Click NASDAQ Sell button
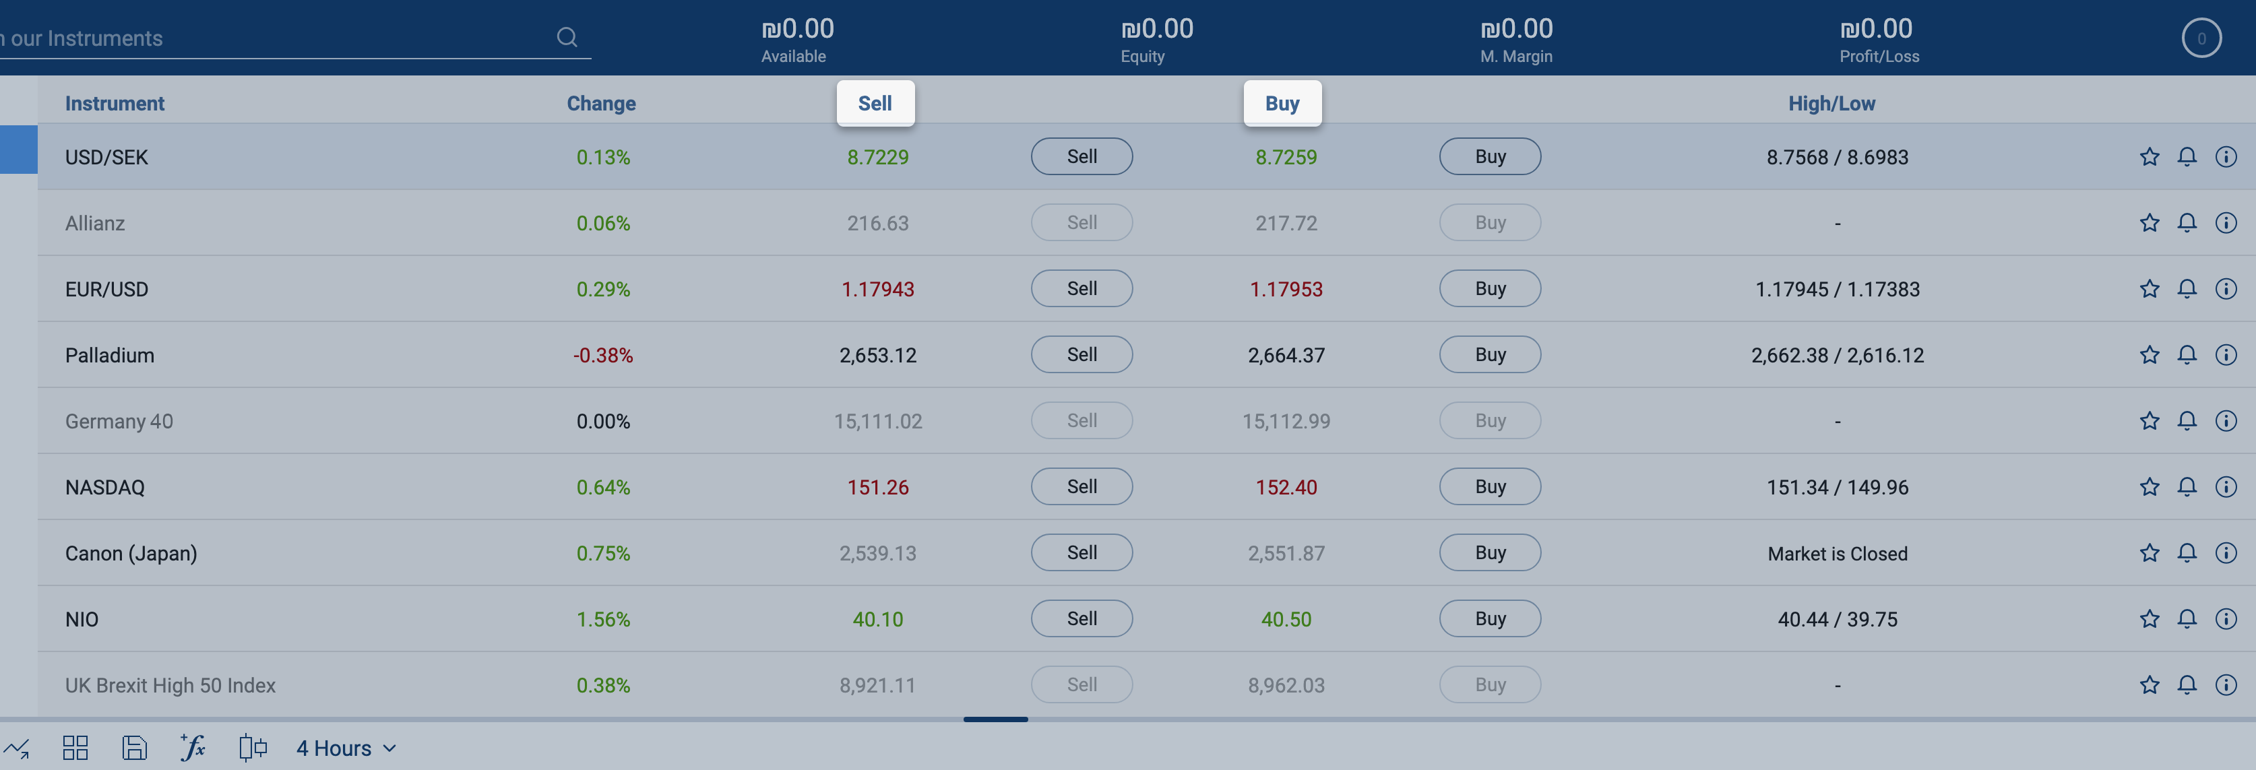The width and height of the screenshot is (2256, 770). coord(1082,486)
